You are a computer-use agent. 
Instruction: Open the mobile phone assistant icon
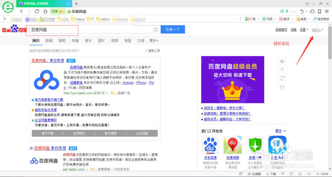point(320,11)
